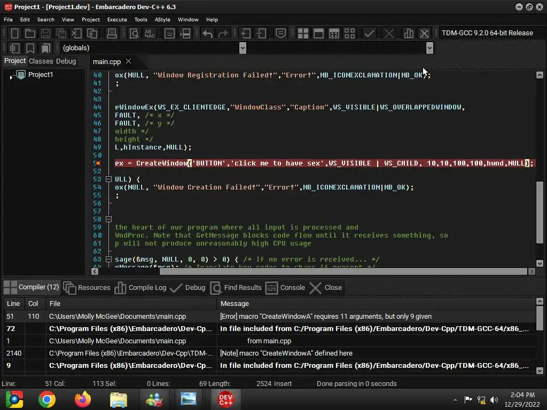Click the Unindent toolbar icon

[261, 34]
